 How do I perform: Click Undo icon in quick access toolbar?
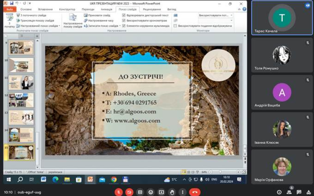point(17,3)
